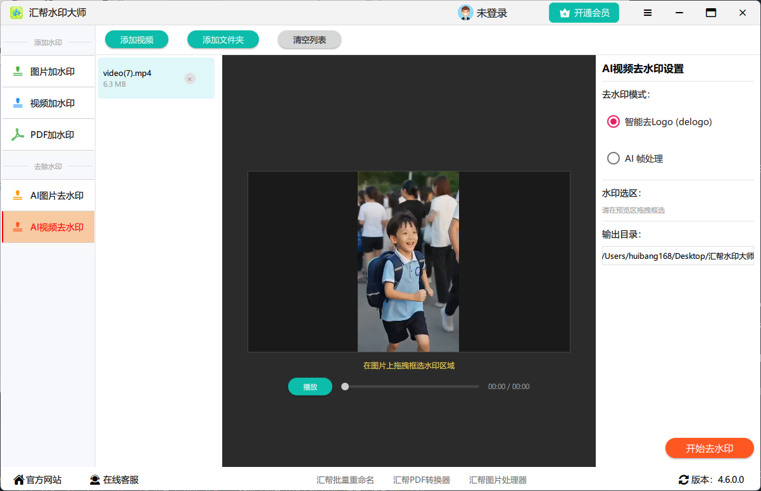Open the 汇帮图片处理器 link
The width and height of the screenshot is (761, 491).
(498, 480)
